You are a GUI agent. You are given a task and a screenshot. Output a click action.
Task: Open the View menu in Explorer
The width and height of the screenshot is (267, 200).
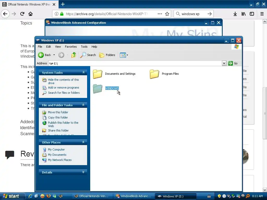[x=58, y=47]
